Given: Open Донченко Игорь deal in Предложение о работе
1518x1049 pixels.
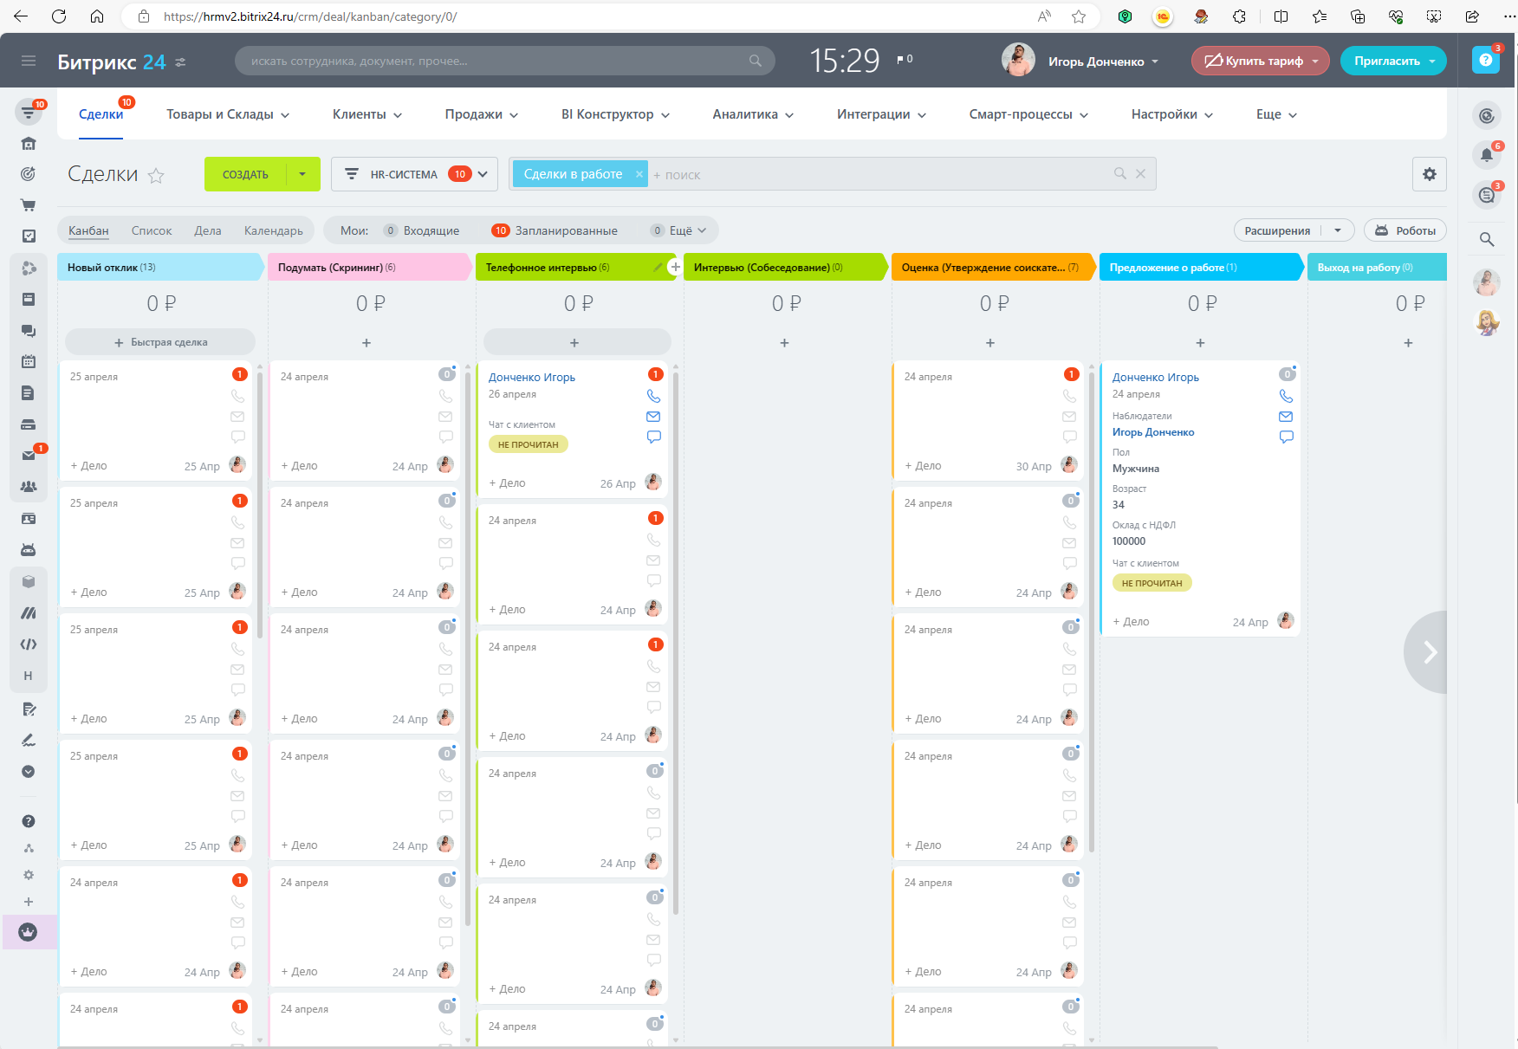Looking at the screenshot, I should click(x=1156, y=377).
